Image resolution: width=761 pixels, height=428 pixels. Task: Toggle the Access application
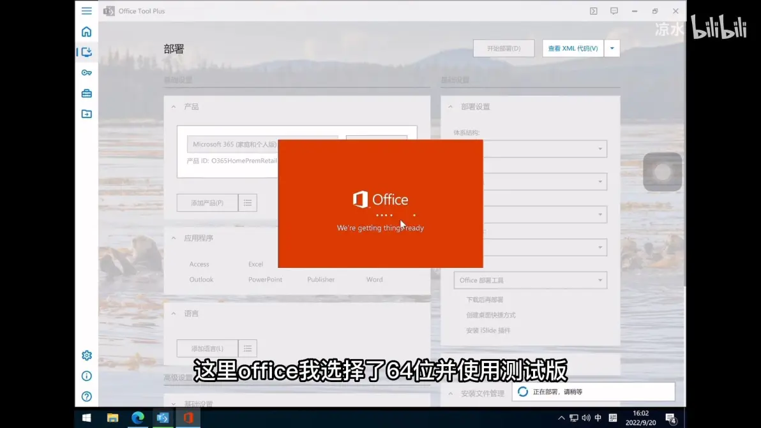pyautogui.click(x=199, y=264)
